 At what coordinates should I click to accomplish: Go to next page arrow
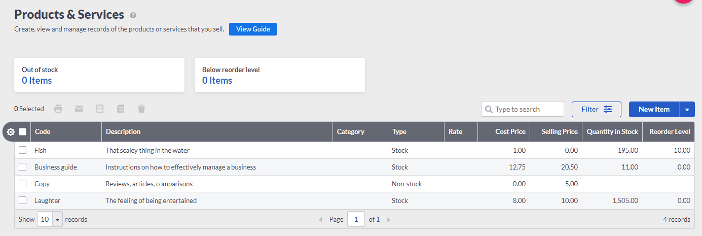click(389, 220)
